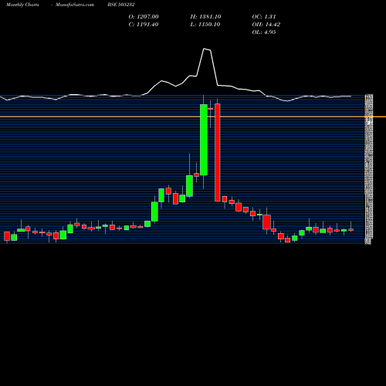This screenshot has width=386, height=386.
Task: Click the orange horizontal price line
Action: (x=193, y=117)
